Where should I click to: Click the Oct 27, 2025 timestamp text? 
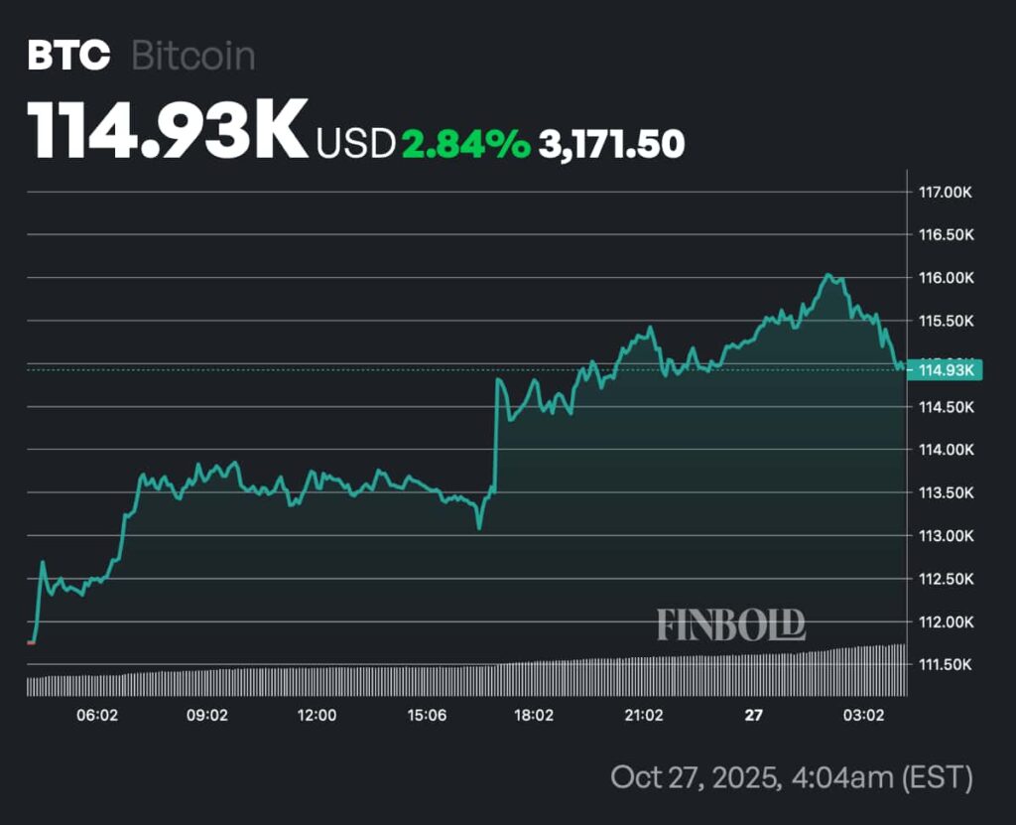click(791, 776)
